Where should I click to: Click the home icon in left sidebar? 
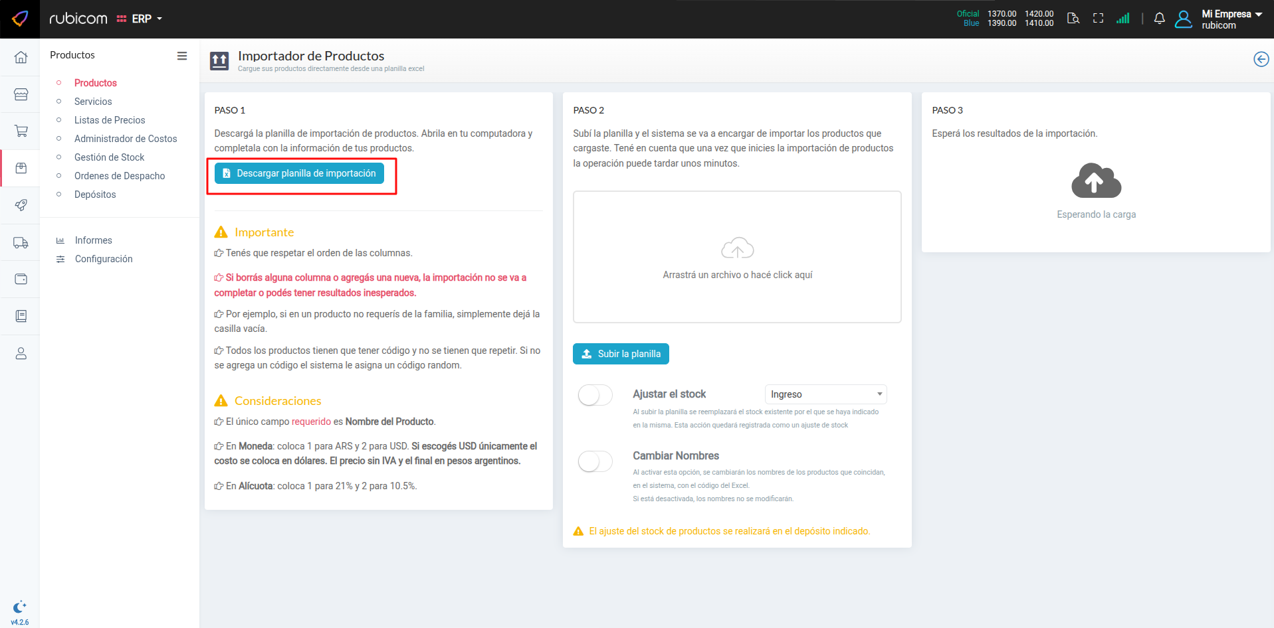21,57
